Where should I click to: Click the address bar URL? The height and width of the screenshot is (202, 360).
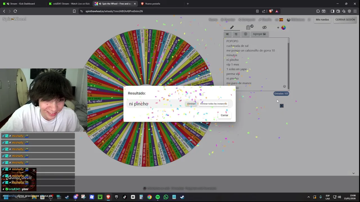(x=114, y=11)
